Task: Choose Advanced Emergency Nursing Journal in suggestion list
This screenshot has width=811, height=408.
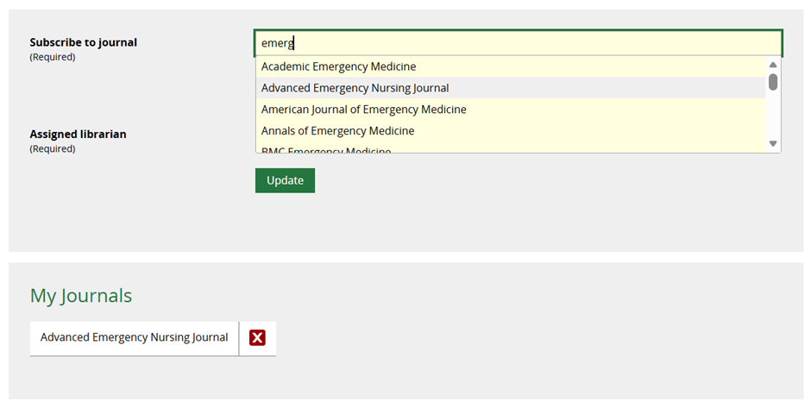Action: 355,88
